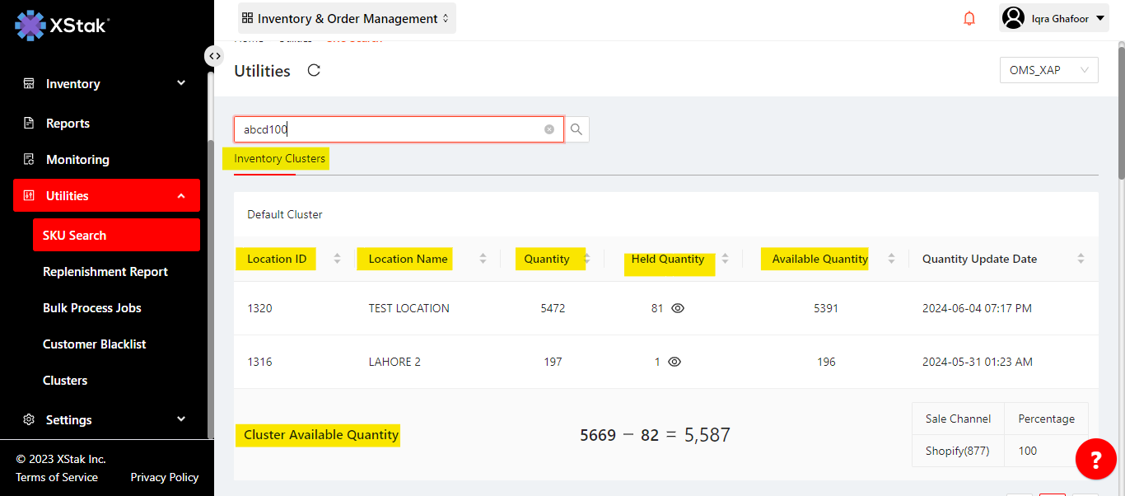Click the search magnifier button
This screenshot has width=1125, height=496.
click(x=577, y=129)
